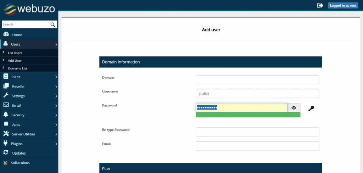This screenshot has width=363, height=173.
Task: Click the password strength bar
Action: coord(248,115)
